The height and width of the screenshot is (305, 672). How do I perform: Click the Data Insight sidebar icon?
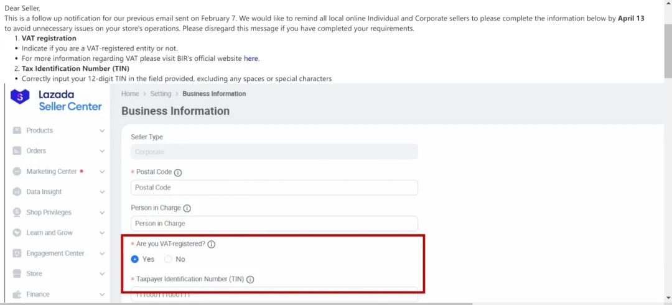tap(17, 192)
